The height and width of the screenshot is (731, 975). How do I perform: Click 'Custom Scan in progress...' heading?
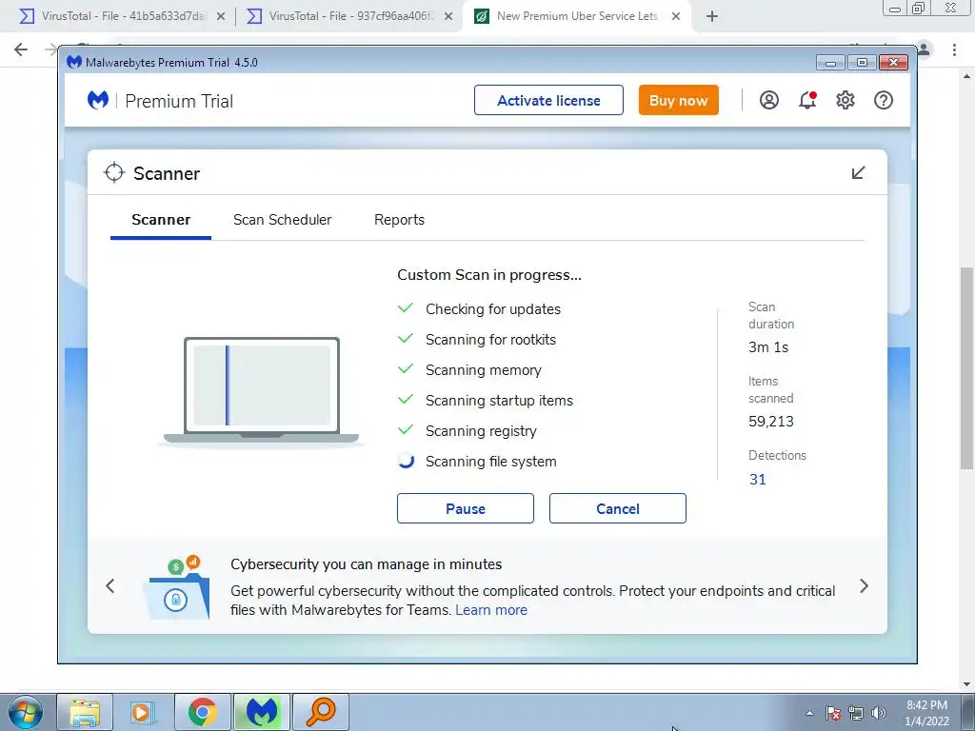tap(489, 275)
